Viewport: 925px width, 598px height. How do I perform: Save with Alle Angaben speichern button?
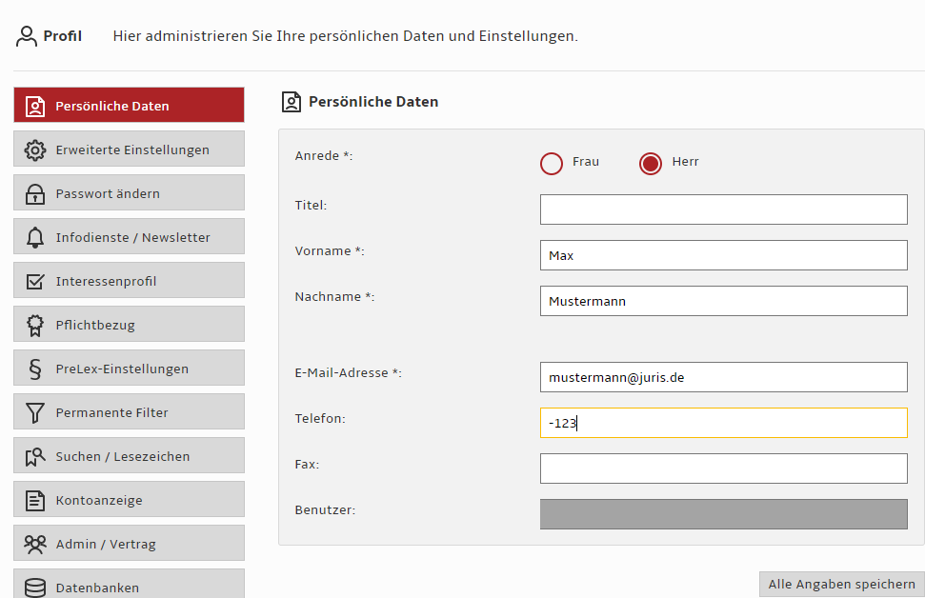841,584
